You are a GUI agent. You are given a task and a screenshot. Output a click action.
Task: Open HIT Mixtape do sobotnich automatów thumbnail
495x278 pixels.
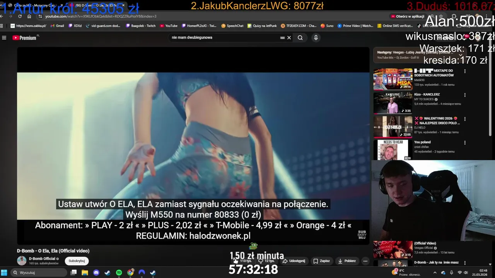393,79
